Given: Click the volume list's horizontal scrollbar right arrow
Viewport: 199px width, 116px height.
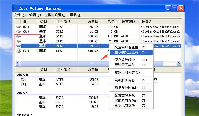Looking at the screenshot, I should (x=179, y=63).
